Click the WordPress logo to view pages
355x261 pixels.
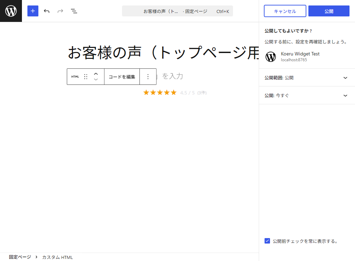pyautogui.click(x=11, y=11)
